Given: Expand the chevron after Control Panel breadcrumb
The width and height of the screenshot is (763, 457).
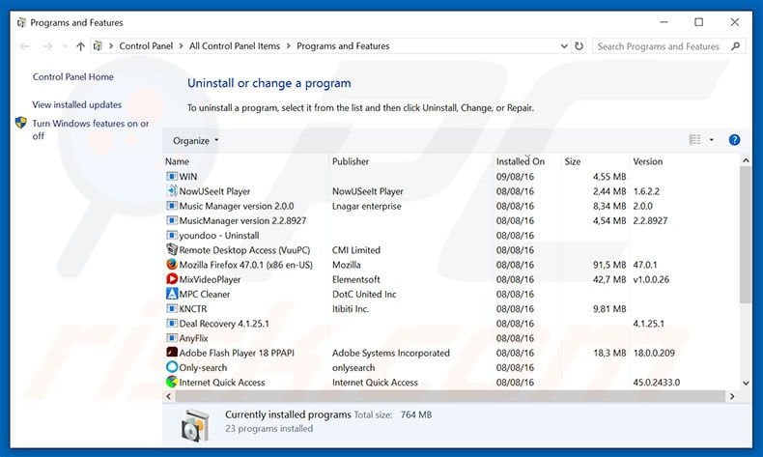Looking at the screenshot, I should point(181,45).
